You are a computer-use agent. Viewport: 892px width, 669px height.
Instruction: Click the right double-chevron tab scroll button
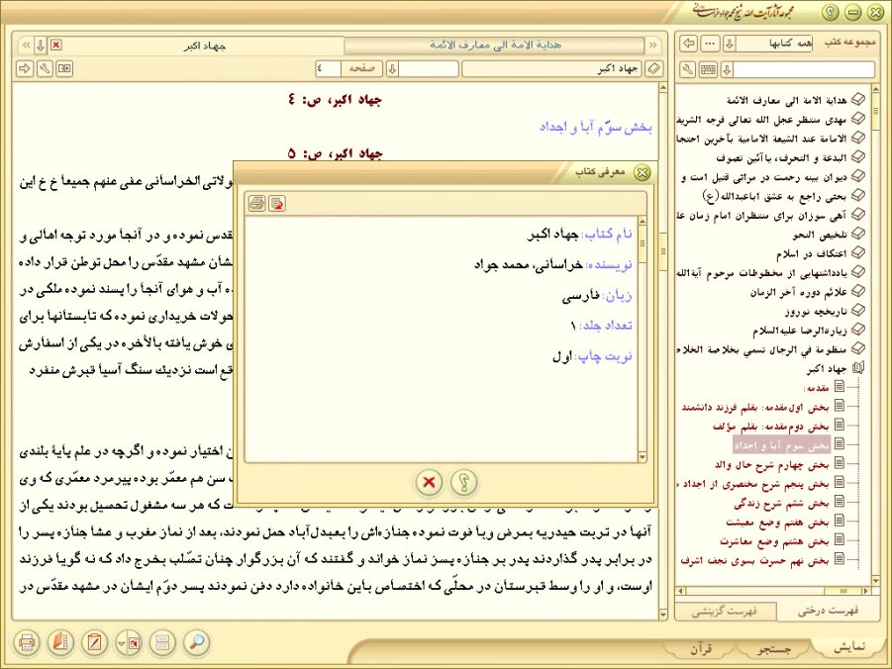point(652,45)
